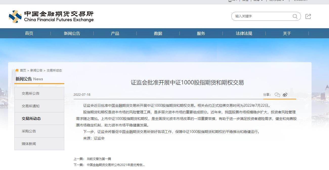Click the China Financial Futures Exchange logo

tap(51, 16)
